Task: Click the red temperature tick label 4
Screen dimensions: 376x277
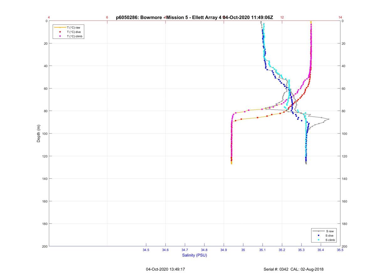Action: click(x=49, y=18)
